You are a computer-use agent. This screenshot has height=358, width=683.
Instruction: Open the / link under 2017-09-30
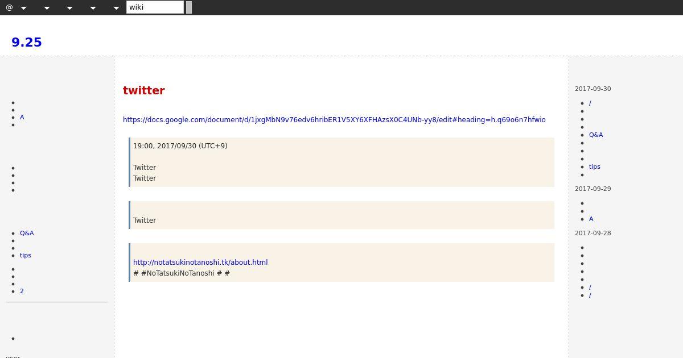pyautogui.click(x=590, y=103)
